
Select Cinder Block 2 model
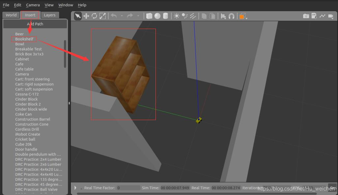click(x=28, y=104)
